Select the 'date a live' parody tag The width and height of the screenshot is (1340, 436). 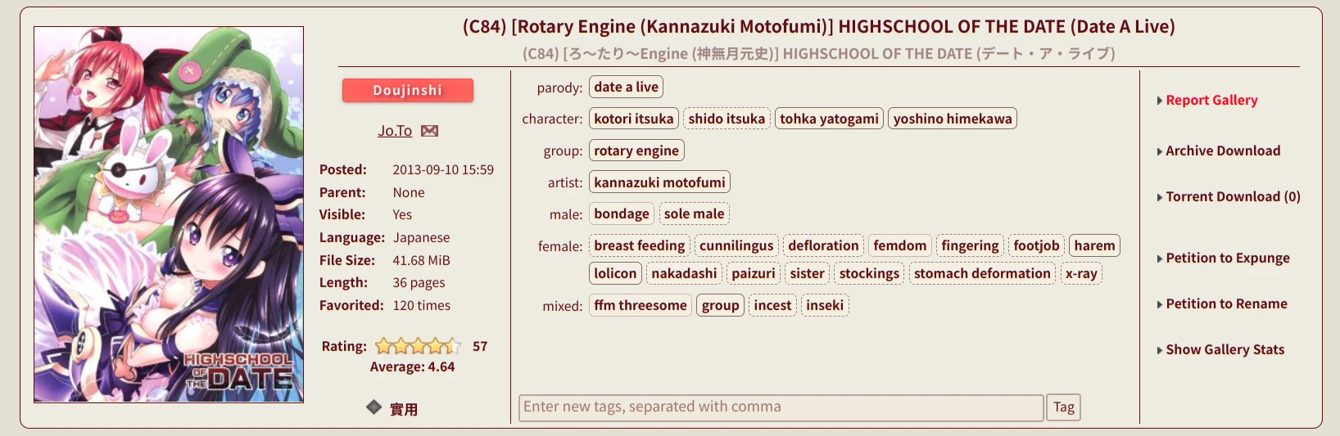click(626, 87)
